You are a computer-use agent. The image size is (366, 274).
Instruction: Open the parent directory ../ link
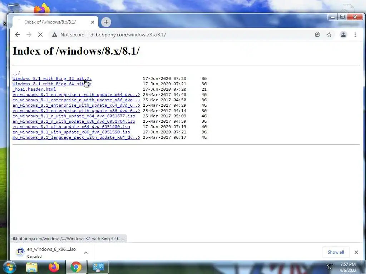point(16,73)
